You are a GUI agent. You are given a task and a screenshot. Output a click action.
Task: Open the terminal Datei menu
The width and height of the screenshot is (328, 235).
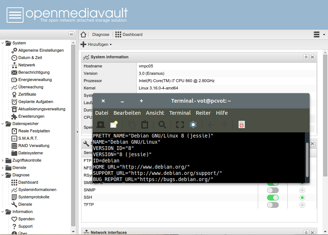click(102, 113)
